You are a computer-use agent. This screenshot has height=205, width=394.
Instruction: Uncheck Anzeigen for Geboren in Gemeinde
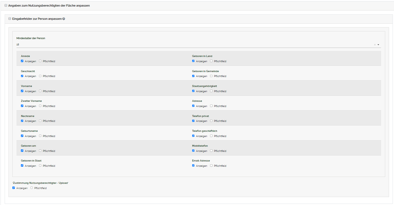click(x=193, y=76)
